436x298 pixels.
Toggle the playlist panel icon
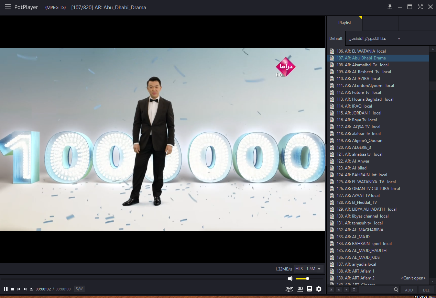309,289
